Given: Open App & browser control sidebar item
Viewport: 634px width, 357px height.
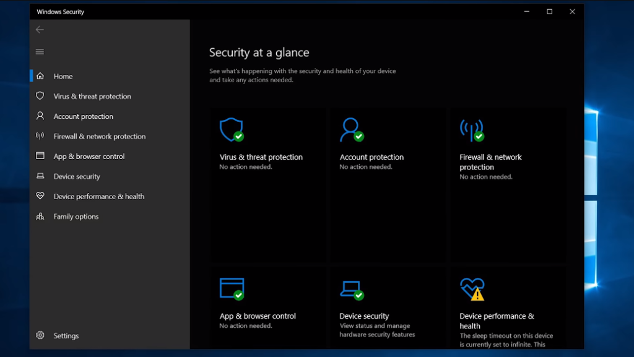Looking at the screenshot, I should pos(110,157).
